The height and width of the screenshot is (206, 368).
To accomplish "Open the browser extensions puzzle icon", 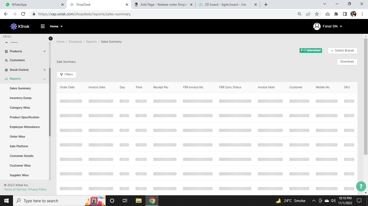I will pyautogui.click(x=336, y=14).
